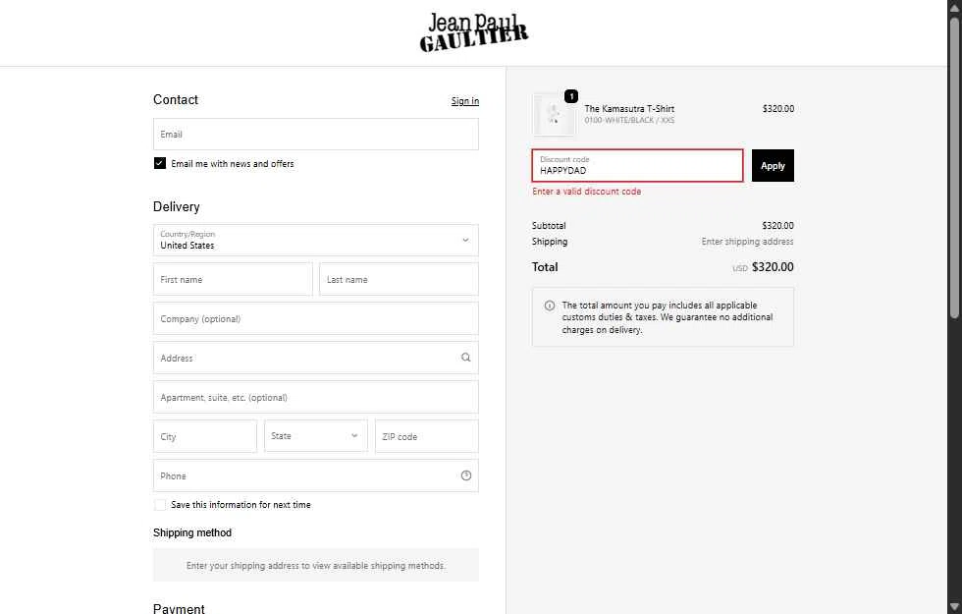Click the page vertical scrollbar
Image resolution: width=962 pixels, height=614 pixels.
[x=954, y=166]
